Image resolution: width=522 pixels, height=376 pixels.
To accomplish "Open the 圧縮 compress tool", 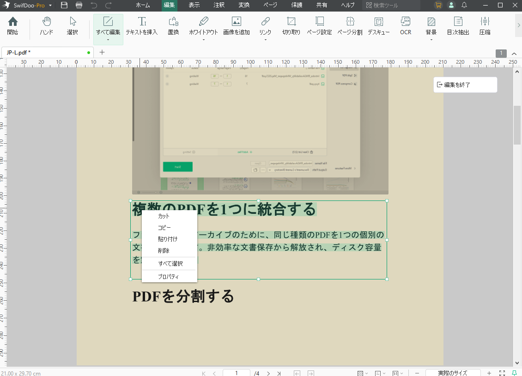I will 485,25.
